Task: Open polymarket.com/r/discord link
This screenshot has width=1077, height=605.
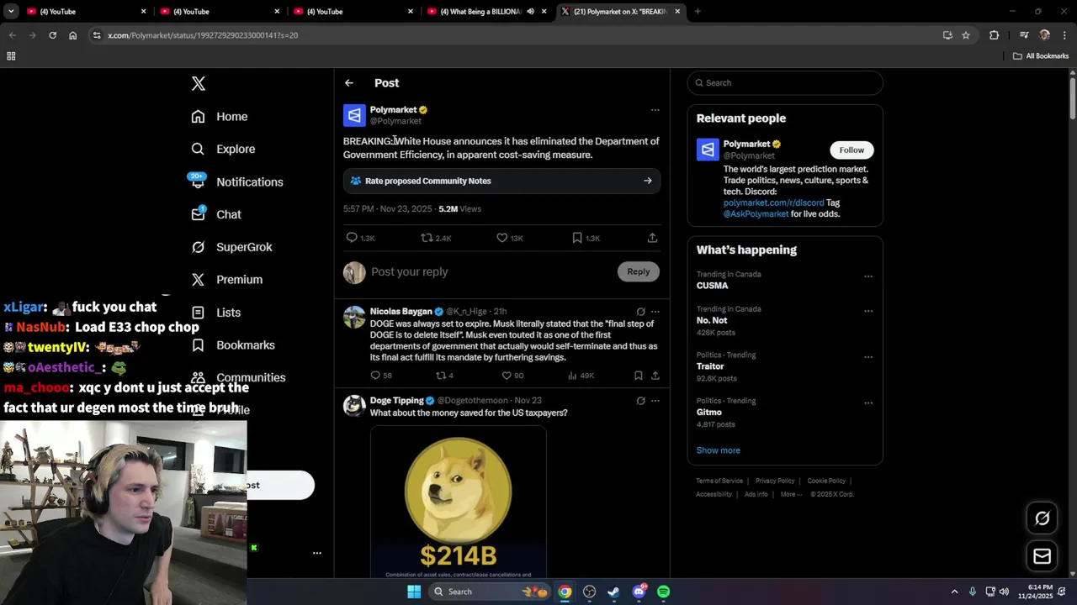Action: pos(773,203)
